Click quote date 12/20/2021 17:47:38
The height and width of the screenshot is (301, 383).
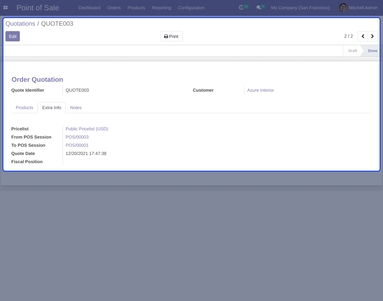[x=86, y=154]
